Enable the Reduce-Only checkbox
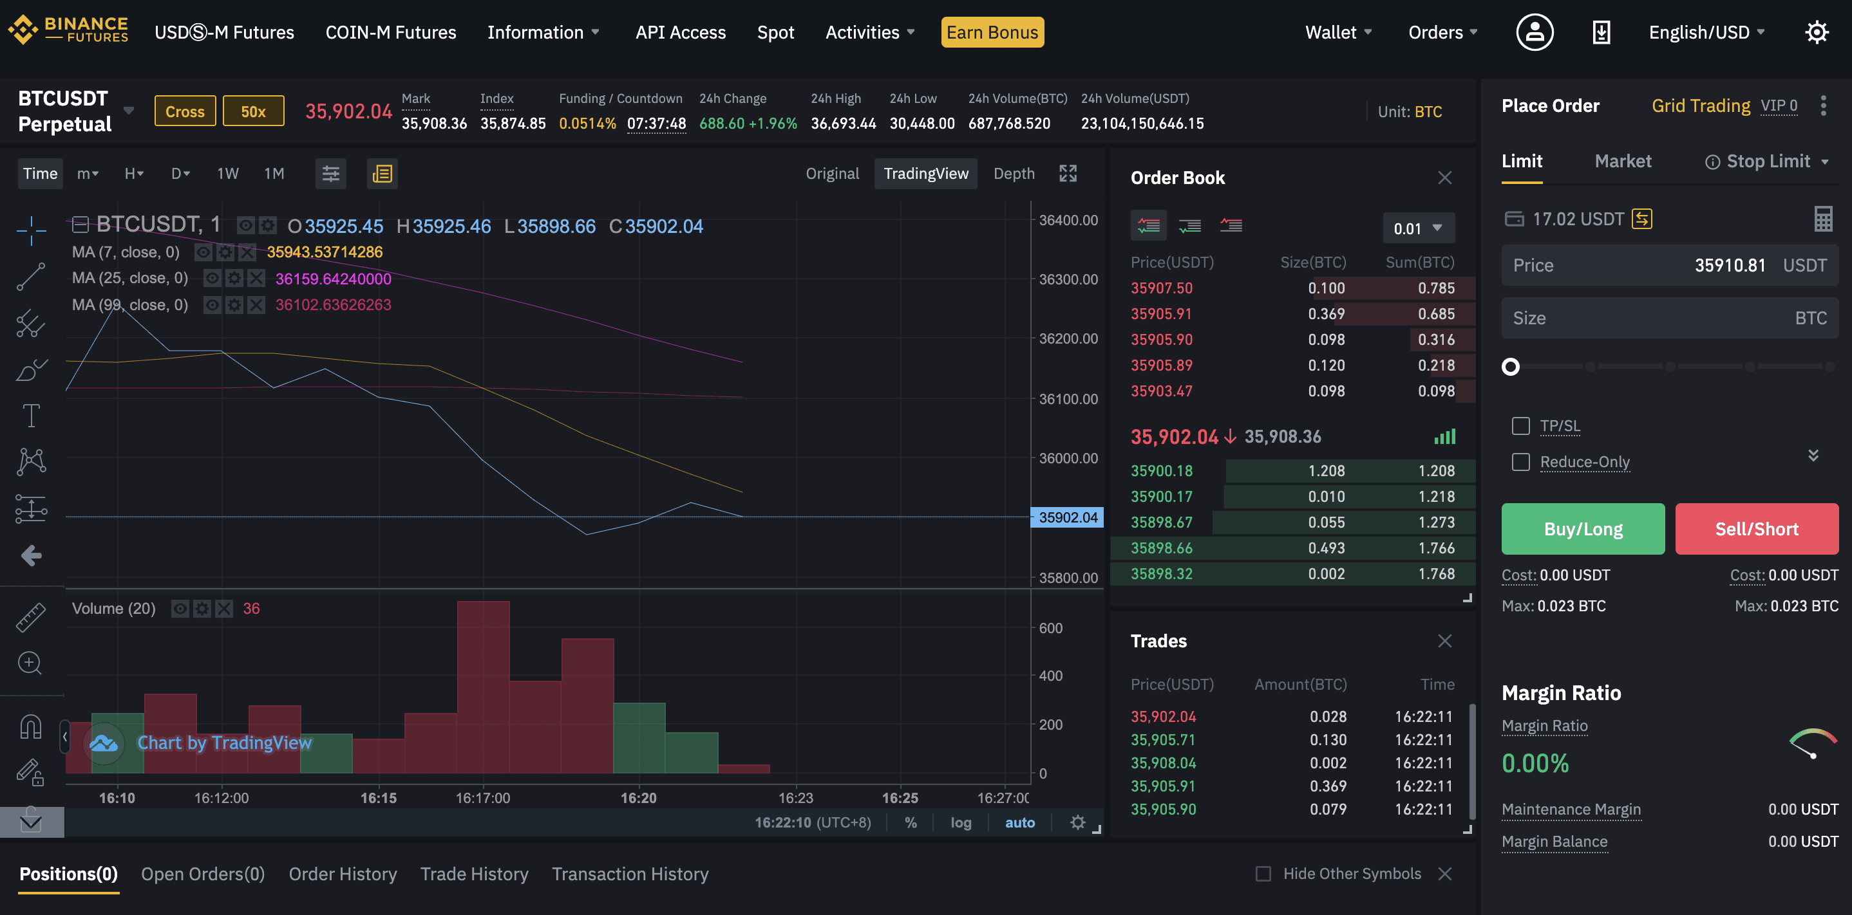Viewport: 1852px width, 915px height. pyautogui.click(x=1520, y=462)
